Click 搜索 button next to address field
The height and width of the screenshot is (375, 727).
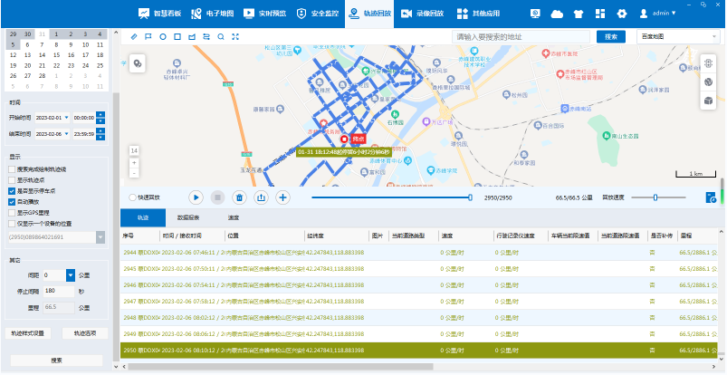pos(610,36)
